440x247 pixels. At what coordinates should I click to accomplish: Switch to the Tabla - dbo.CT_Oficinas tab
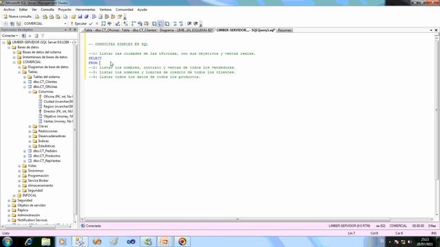pos(101,30)
